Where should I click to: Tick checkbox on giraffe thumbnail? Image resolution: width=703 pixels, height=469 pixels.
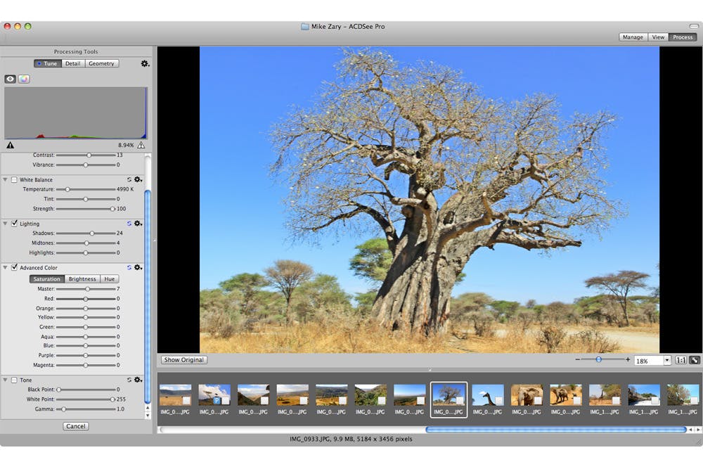click(x=499, y=400)
